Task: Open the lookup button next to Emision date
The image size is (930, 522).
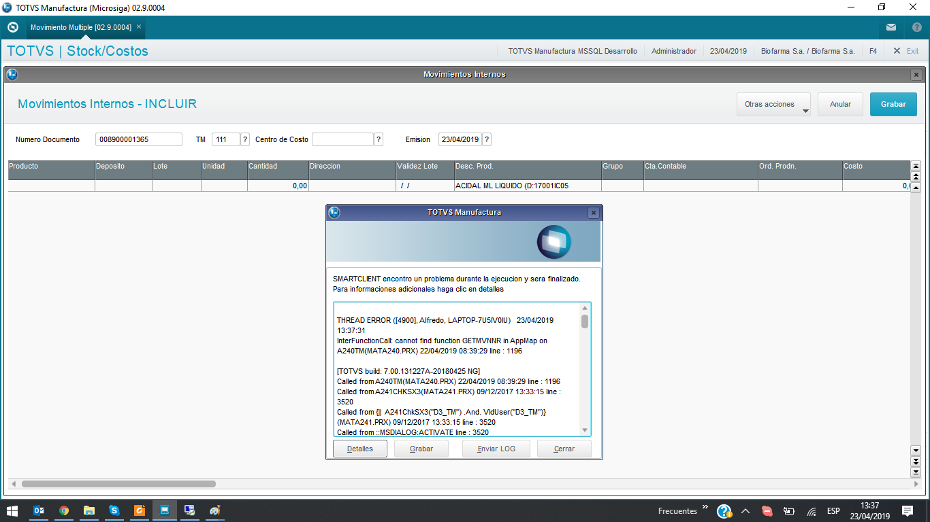Action: [x=487, y=139]
